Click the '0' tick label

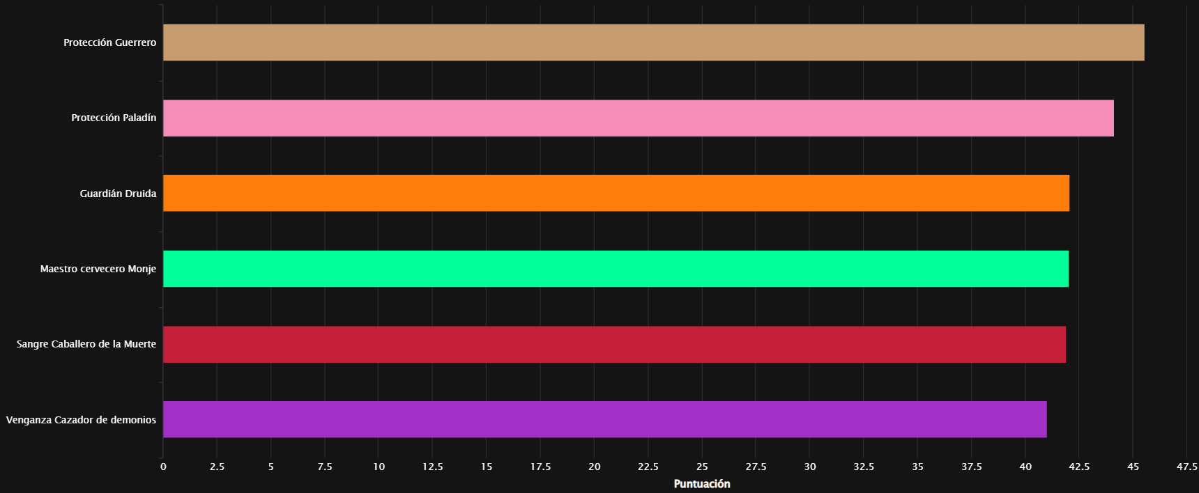point(163,467)
